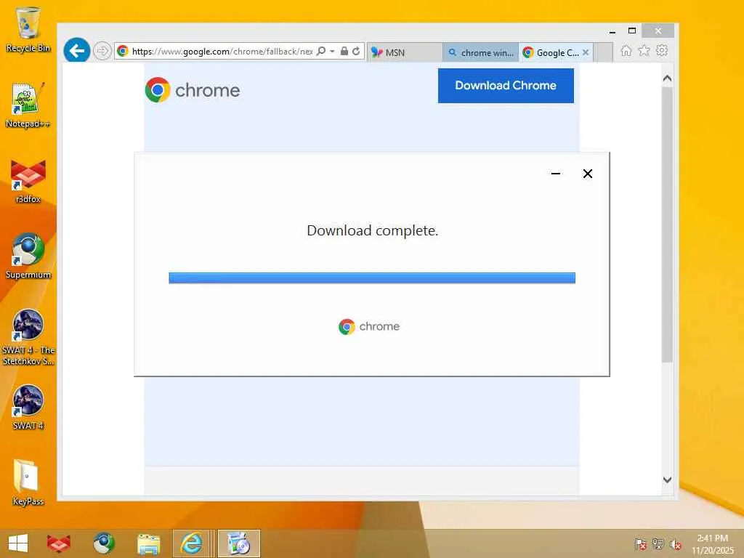This screenshot has height=558, width=744.
Task: Select the SWAT 4 desktop shortcut
Action: (x=28, y=408)
